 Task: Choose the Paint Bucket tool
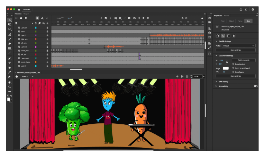point(9,68)
